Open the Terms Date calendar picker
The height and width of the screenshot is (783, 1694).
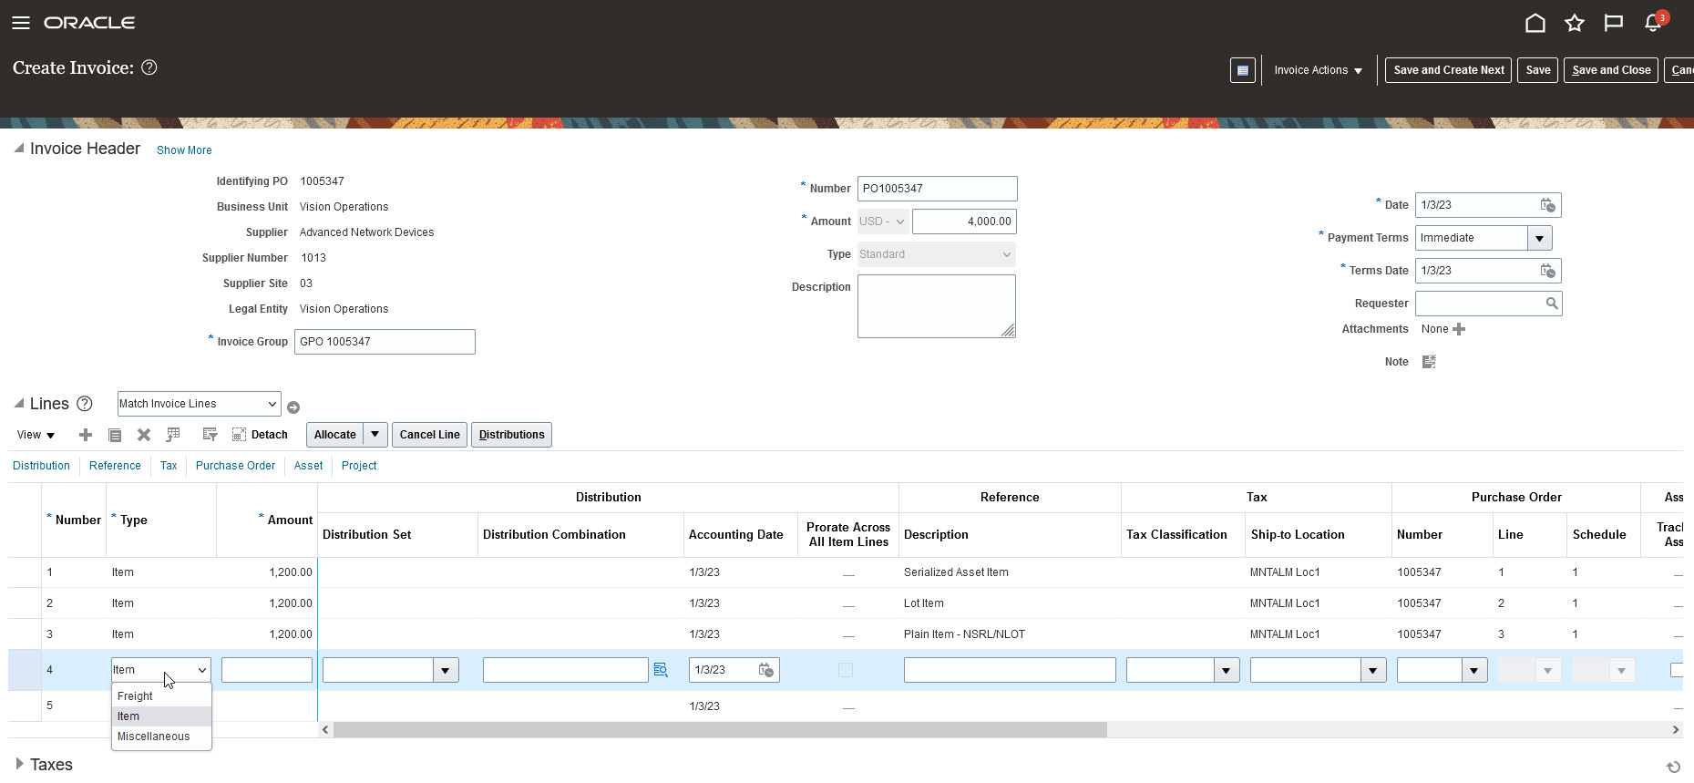[x=1547, y=271]
